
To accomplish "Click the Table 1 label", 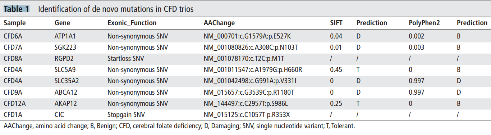I will coord(17,9).
